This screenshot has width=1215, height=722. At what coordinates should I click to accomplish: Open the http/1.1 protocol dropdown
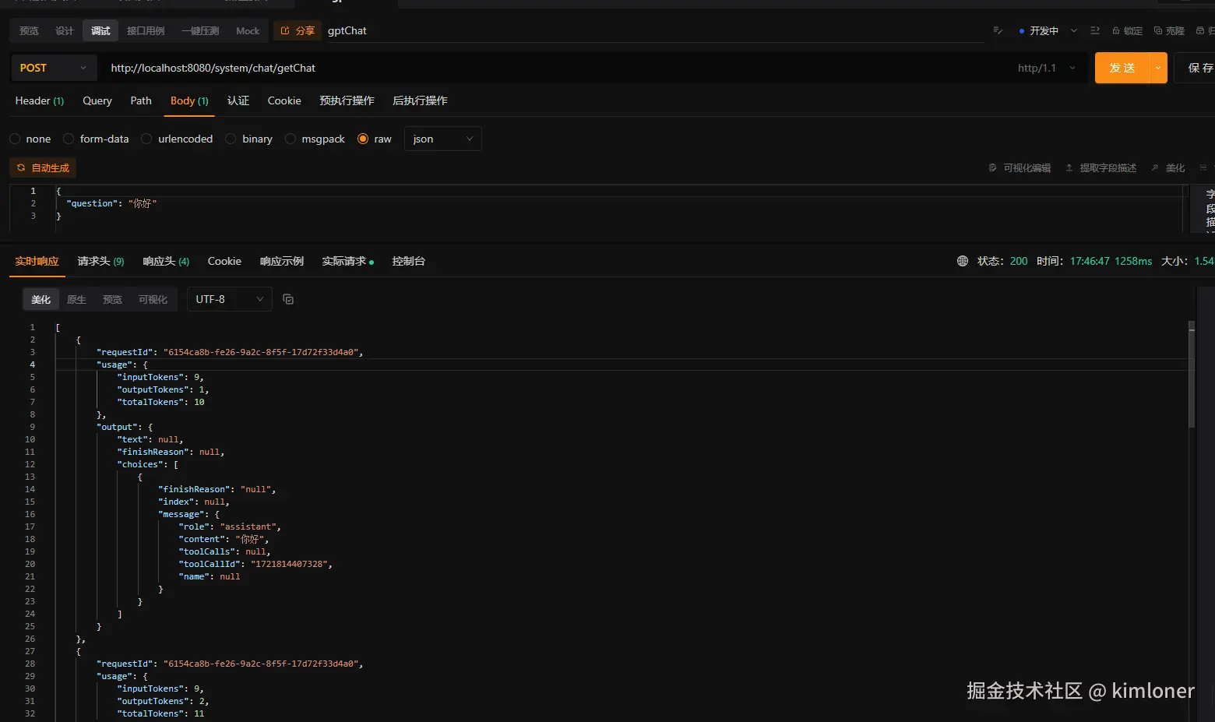coord(1046,68)
